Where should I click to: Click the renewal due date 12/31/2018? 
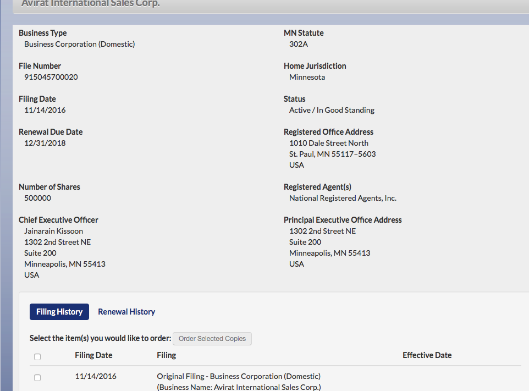click(x=45, y=143)
